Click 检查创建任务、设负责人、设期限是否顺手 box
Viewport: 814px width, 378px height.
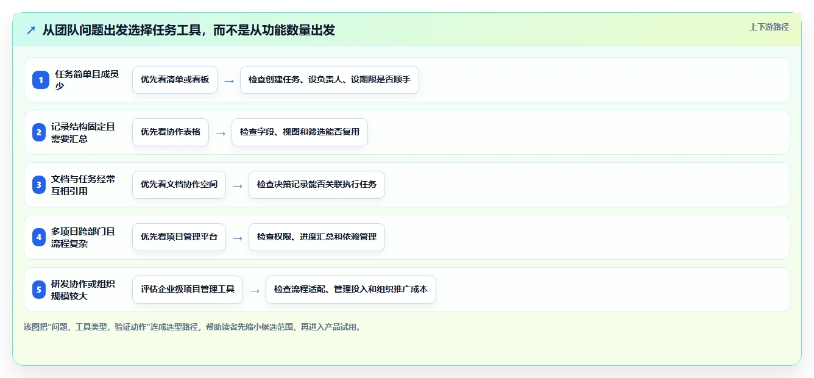(330, 80)
